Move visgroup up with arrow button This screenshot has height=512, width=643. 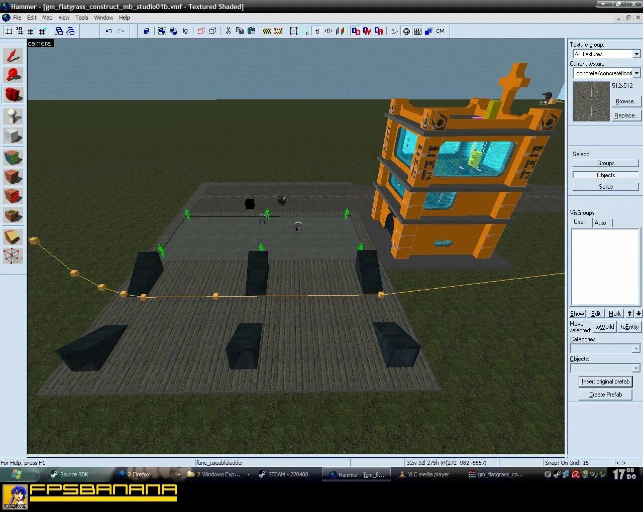(x=629, y=314)
